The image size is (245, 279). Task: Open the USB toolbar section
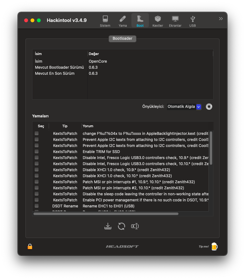pyautogui.click(x=192, y=21)
